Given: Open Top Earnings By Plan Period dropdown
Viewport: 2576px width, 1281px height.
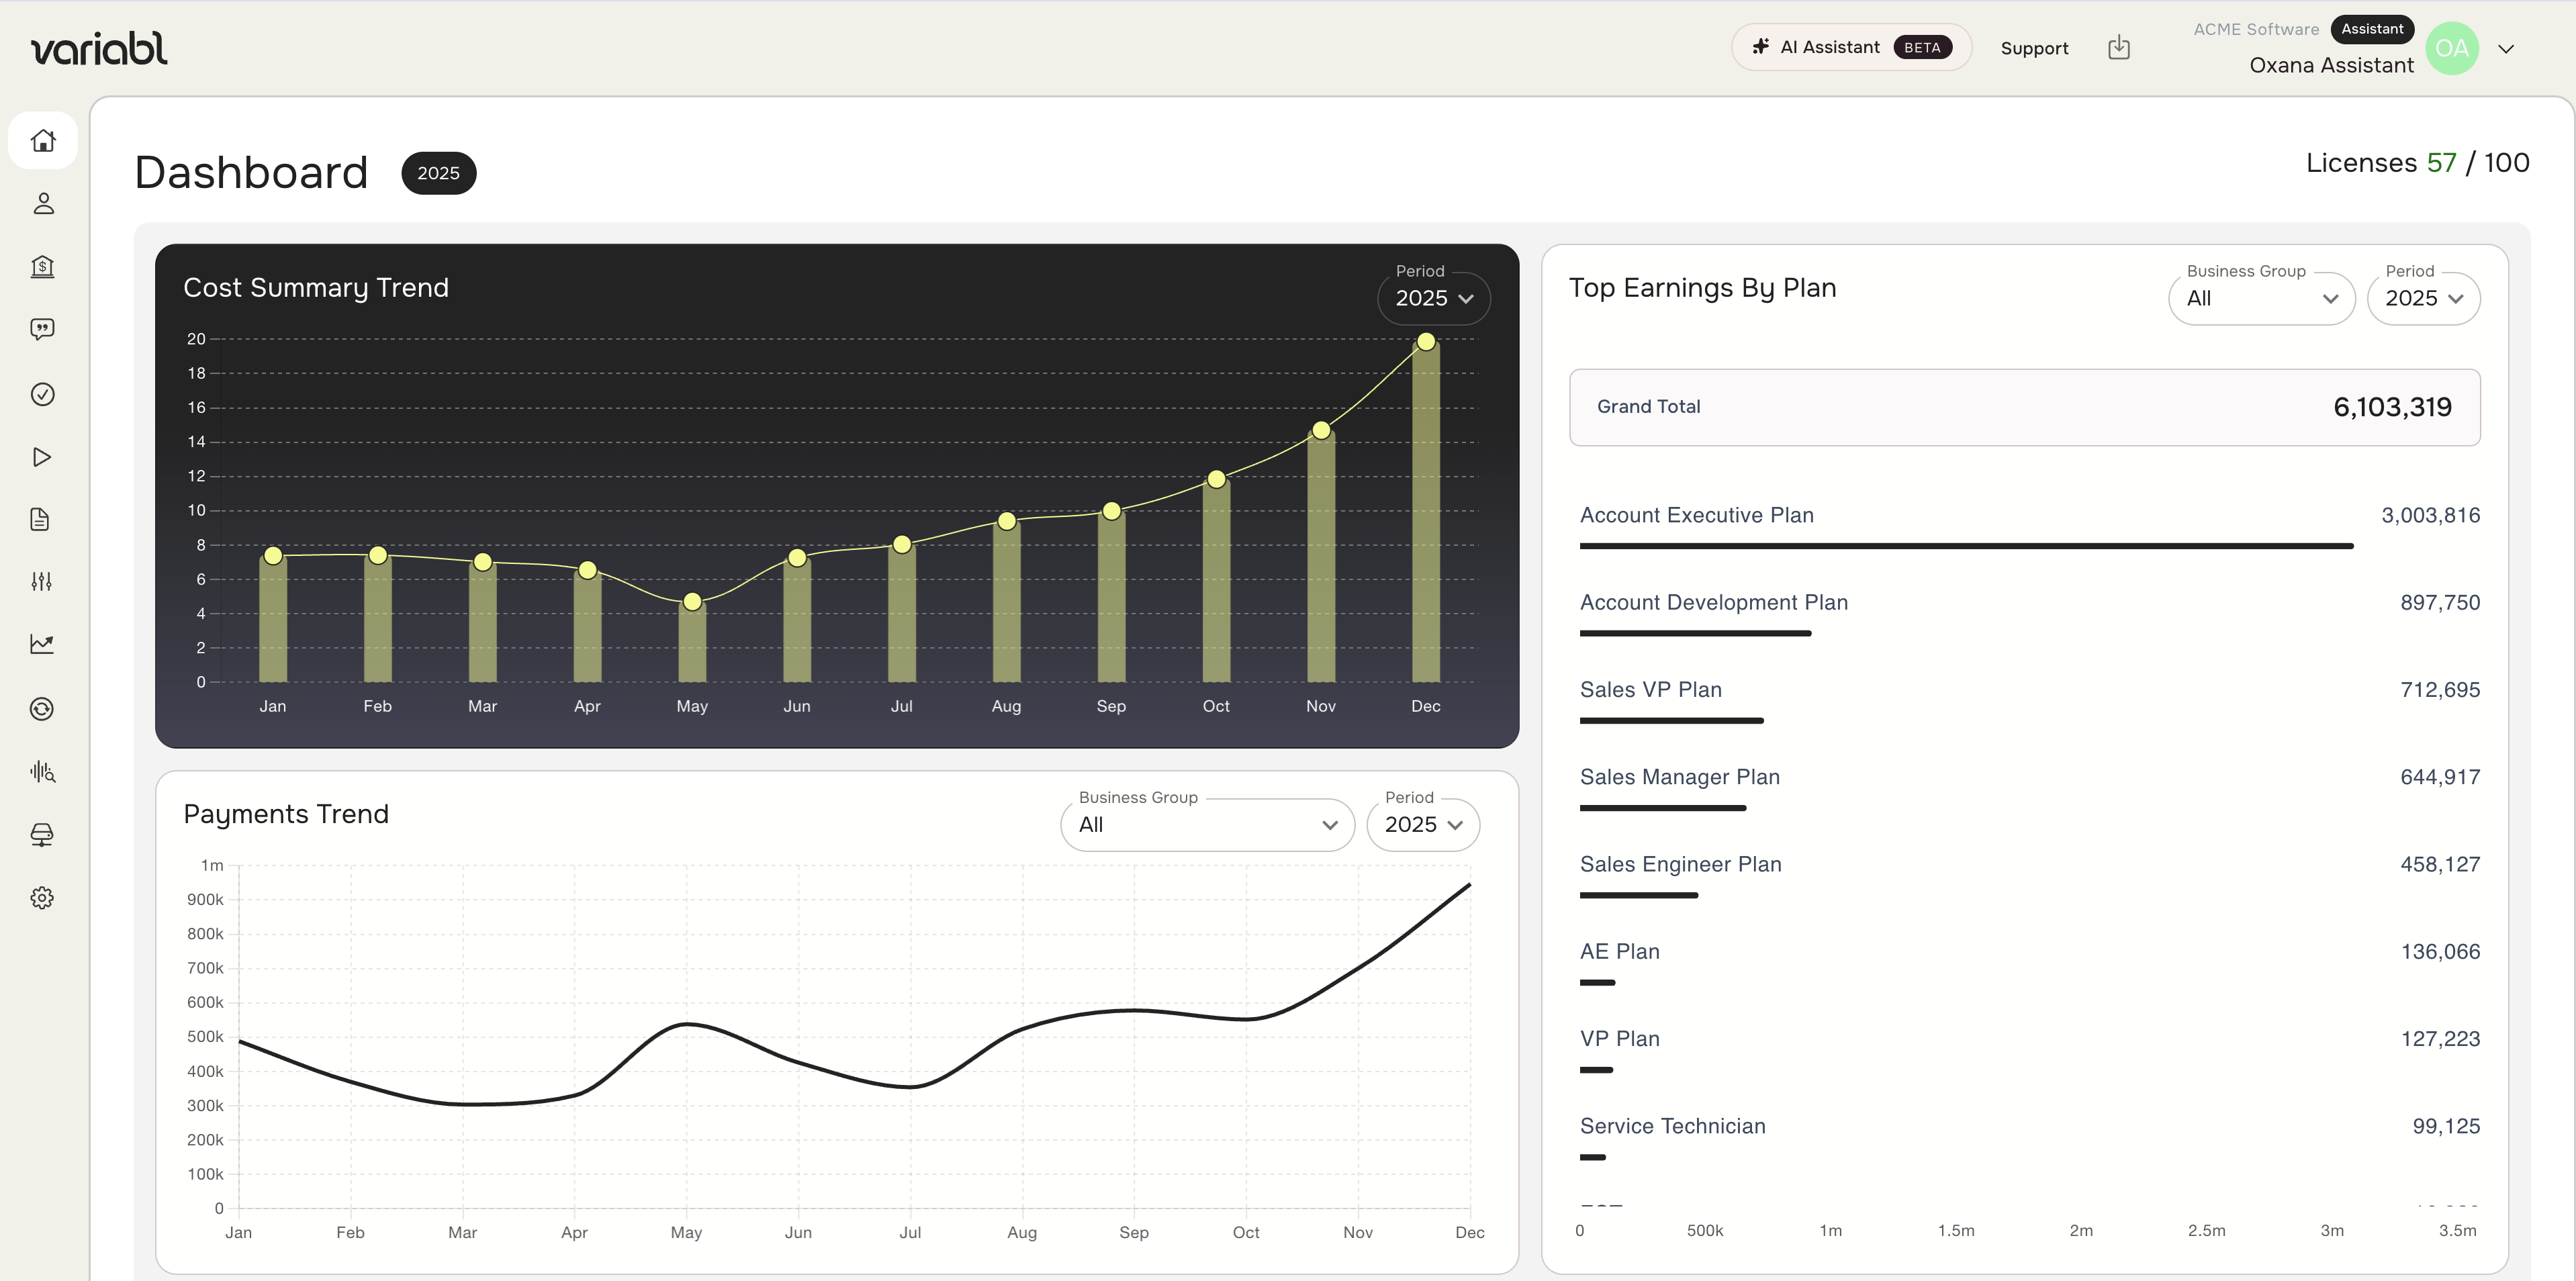Looking at the screenshot, I should [2424, 298].
